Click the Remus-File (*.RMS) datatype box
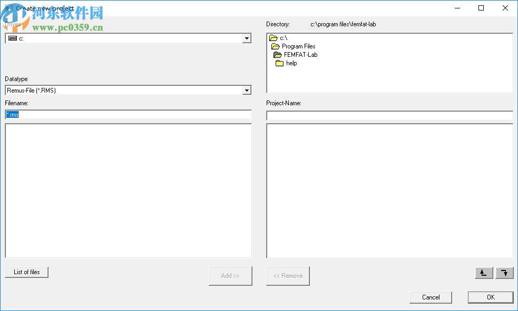518x311 pixels. coord(128,90)
